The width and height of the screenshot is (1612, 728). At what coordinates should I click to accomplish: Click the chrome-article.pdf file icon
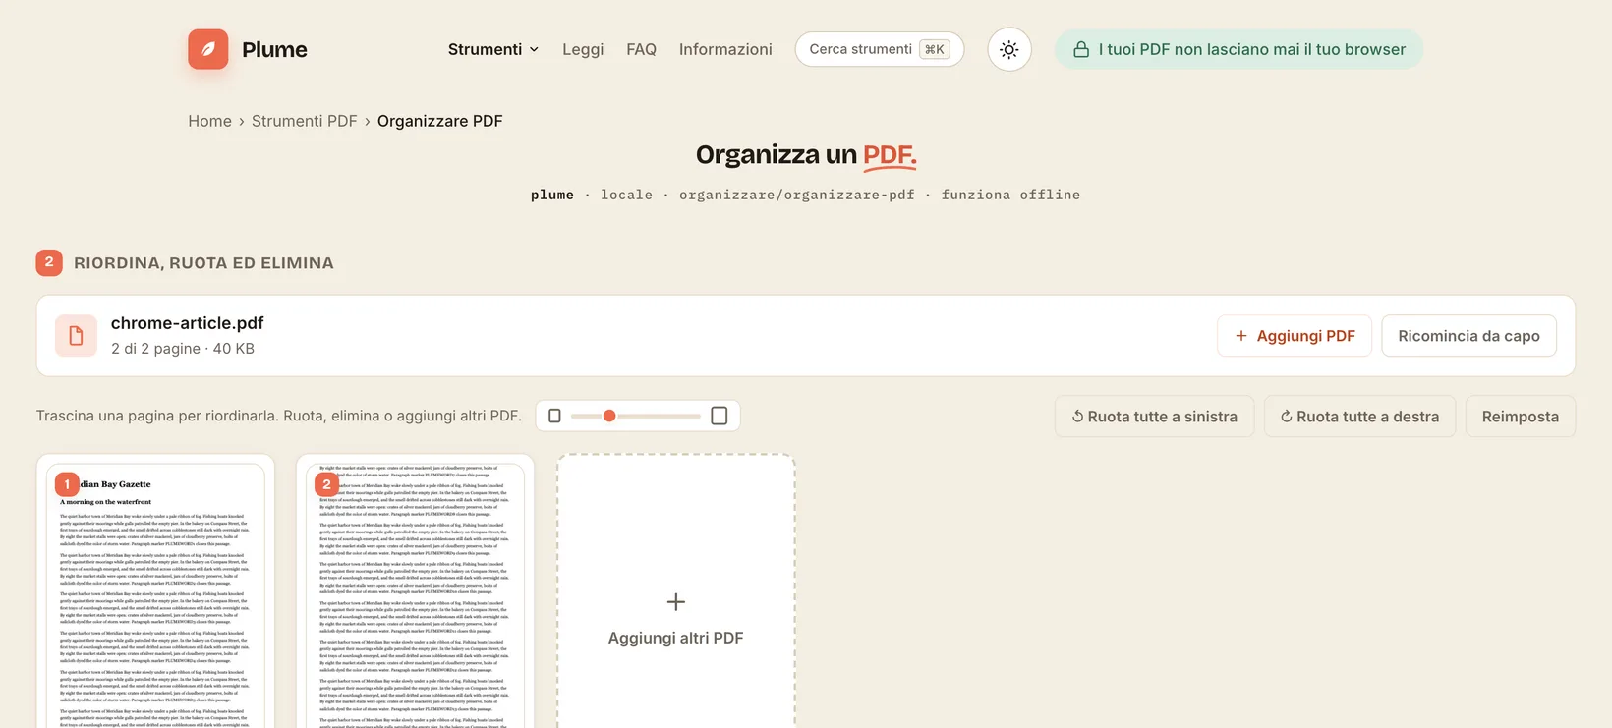76,336
